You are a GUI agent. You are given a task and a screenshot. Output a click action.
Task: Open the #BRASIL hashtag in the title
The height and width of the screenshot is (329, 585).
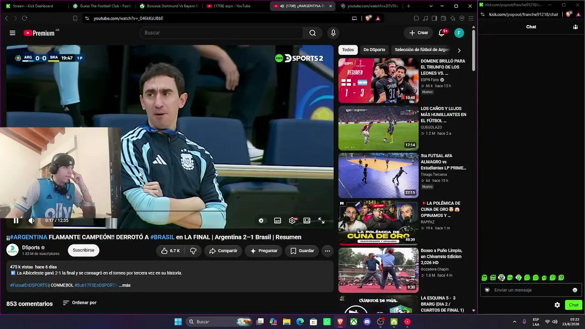(x=162, y=237)
